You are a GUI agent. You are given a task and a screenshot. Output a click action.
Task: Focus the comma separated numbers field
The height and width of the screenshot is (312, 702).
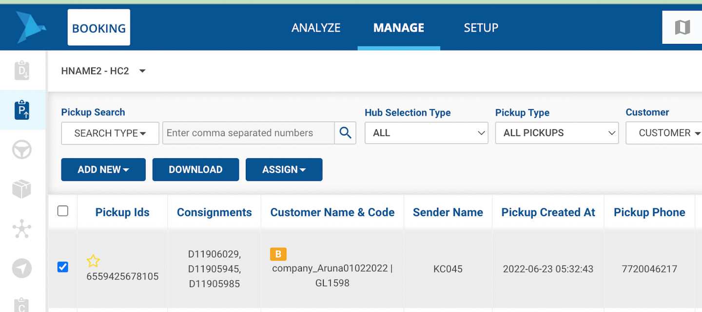point(248,133)
